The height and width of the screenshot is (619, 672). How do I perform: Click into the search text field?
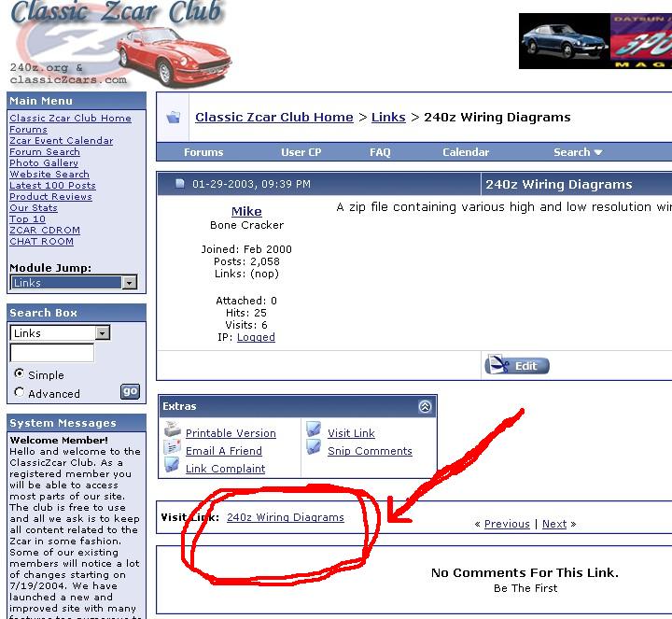[x=52, y=353]
